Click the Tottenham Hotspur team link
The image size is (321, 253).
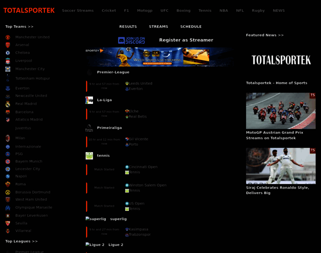pyautogui.click(x=33, y=78)
